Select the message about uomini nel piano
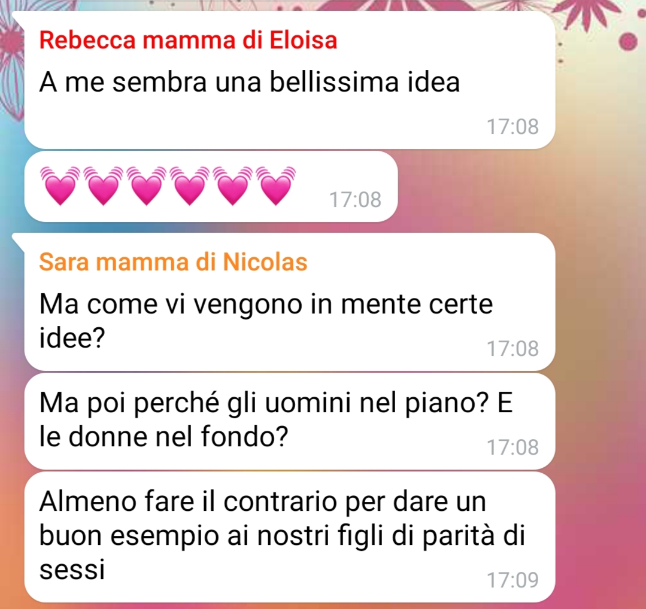The height and width of the screenshot is (609, 646). point(290,421)
